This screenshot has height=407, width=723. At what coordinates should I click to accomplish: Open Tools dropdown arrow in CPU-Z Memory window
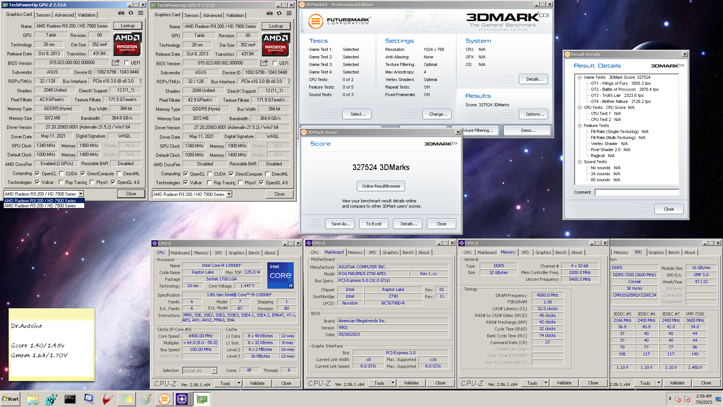tap(546, 383)
